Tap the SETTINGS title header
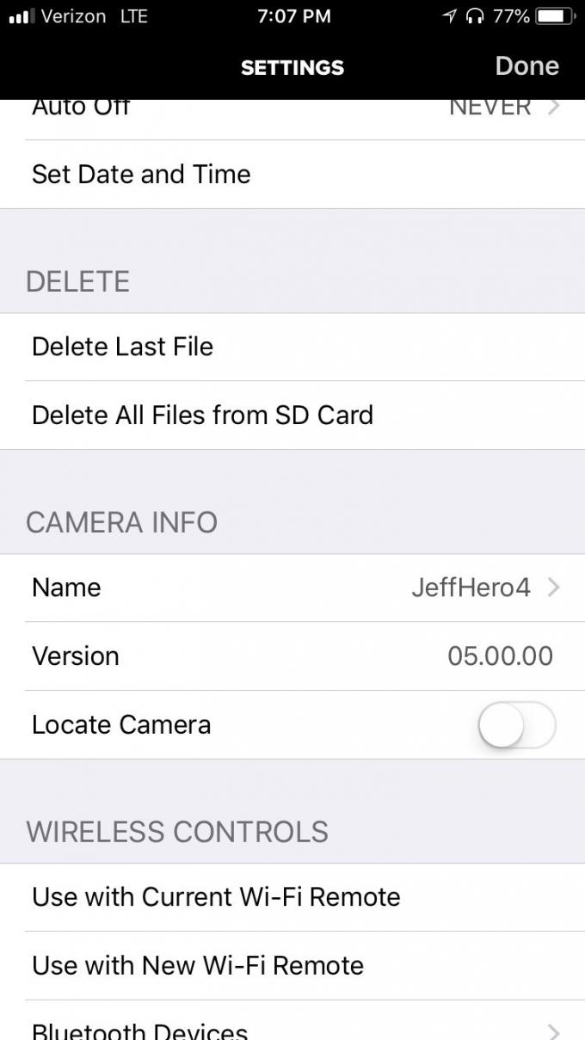 [x=292, y=68]
